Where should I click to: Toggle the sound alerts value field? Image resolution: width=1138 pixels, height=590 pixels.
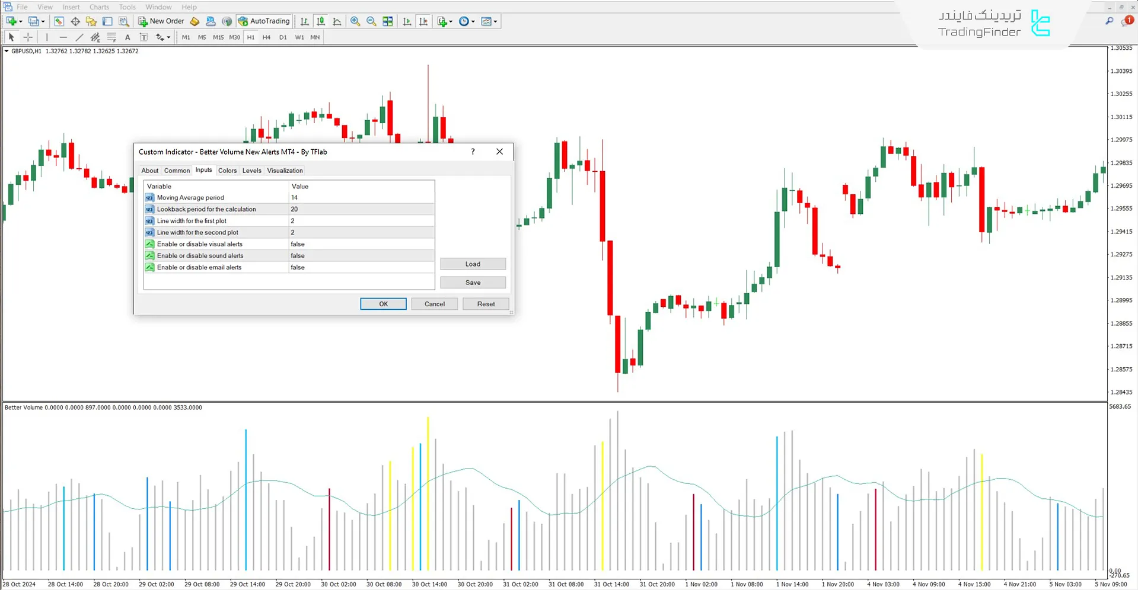coord(361,256)
